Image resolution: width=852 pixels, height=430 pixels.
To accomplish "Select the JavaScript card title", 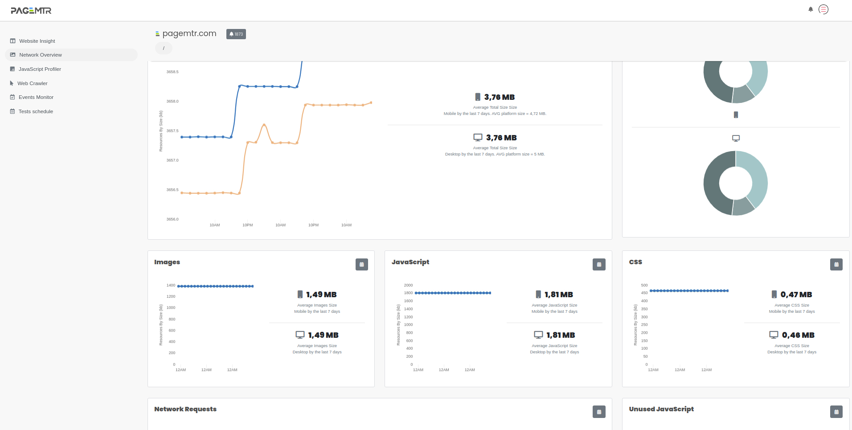I will click(x=410, y=262).
